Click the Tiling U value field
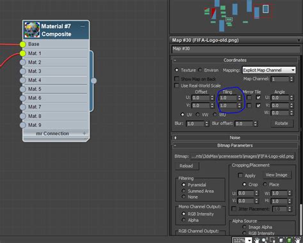The image size is (303, 243). point(228,98)
